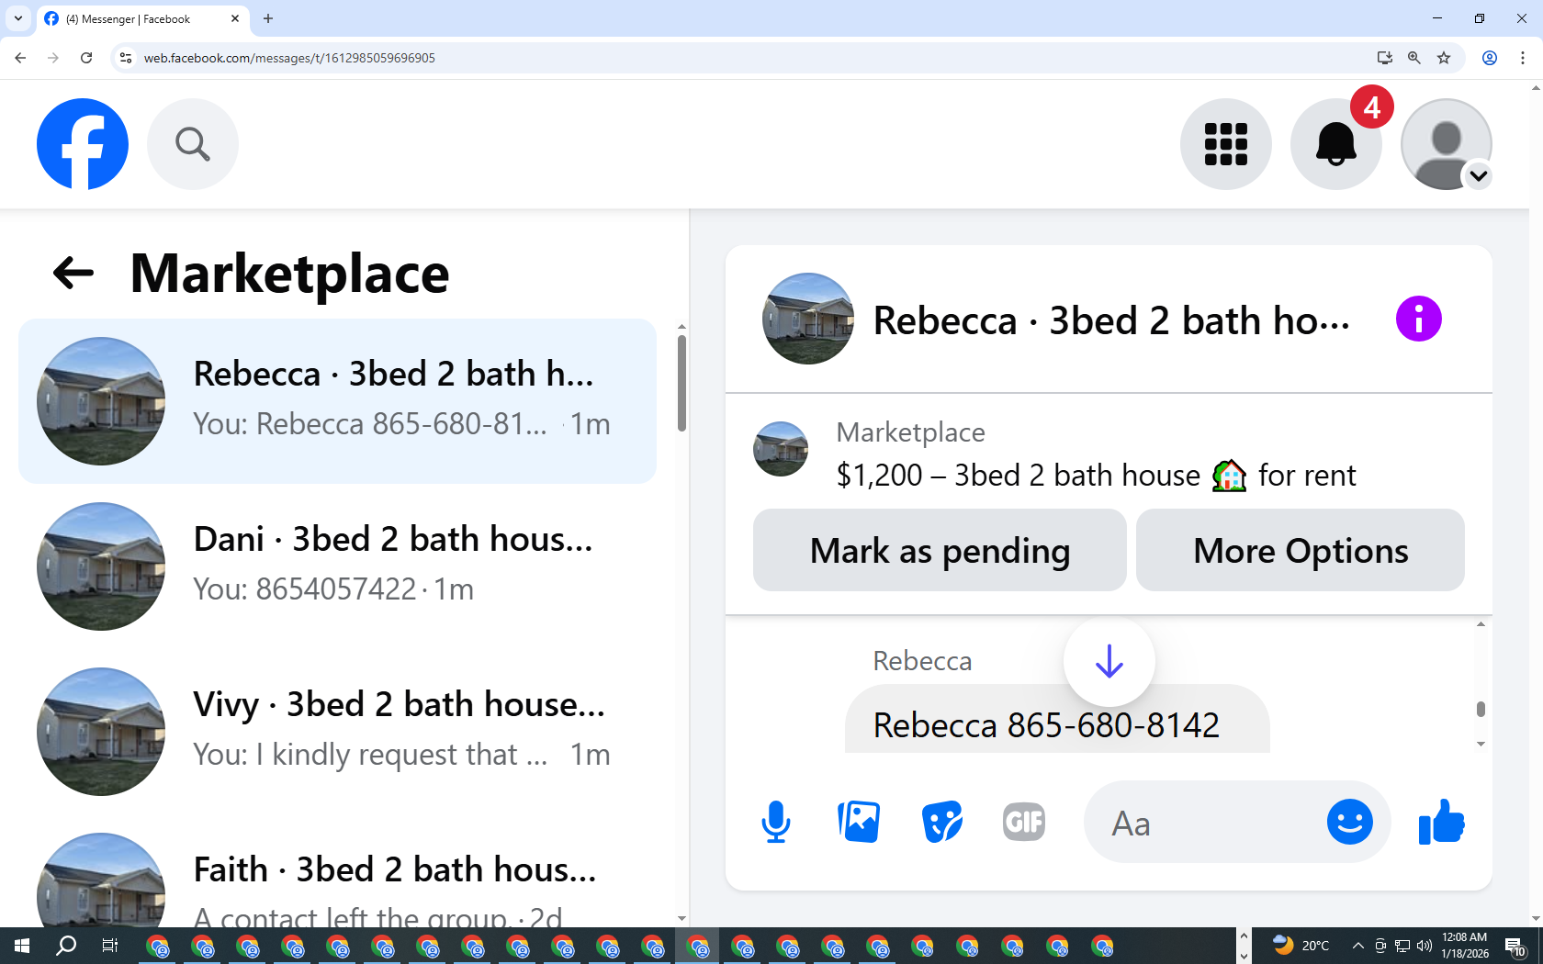Open the volume control in system tray
Image resolution: width=1543 pixels, height=964 pixels.
1425,946
